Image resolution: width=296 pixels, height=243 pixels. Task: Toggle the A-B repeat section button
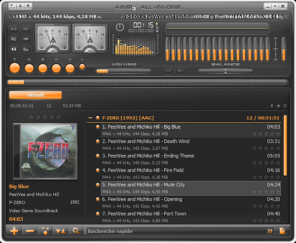pos(14,29)
